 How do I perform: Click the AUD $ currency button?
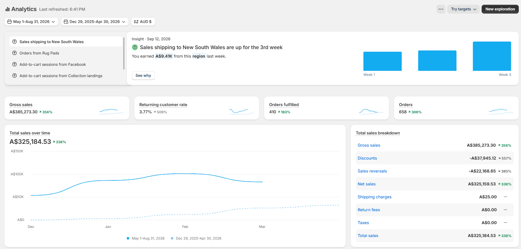click(x=143, y=22)
